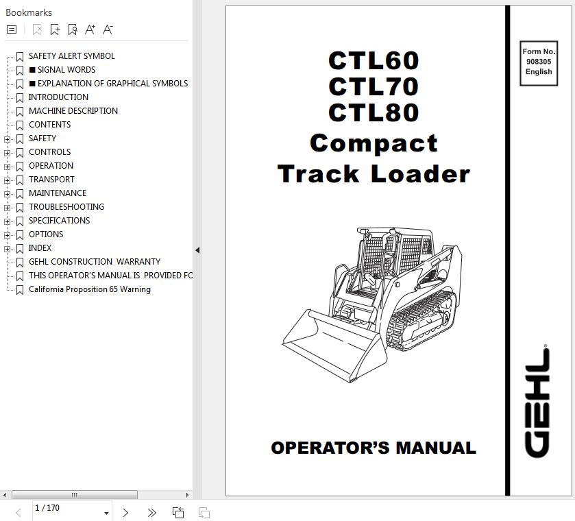575x521 pixels.
Task: Click the OPERATOR'S MANUAL heading on page
Action: click(x=374, y=448)
